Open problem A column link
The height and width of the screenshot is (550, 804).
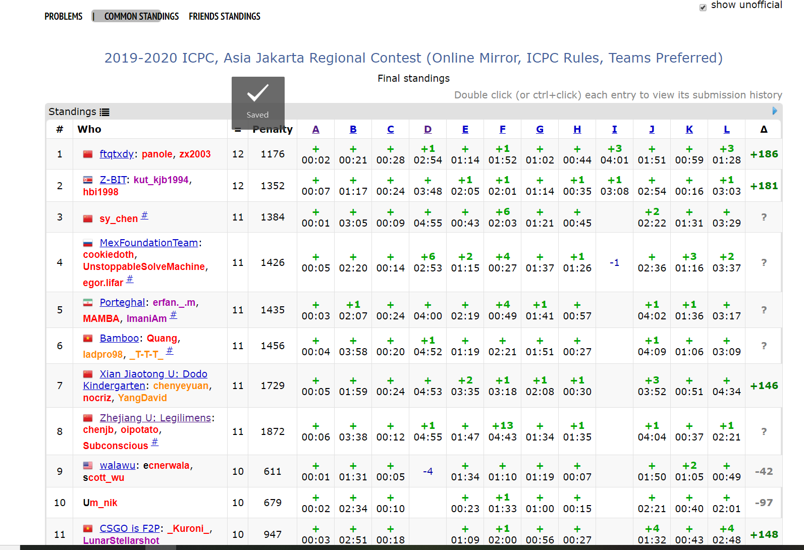[316, 130]
